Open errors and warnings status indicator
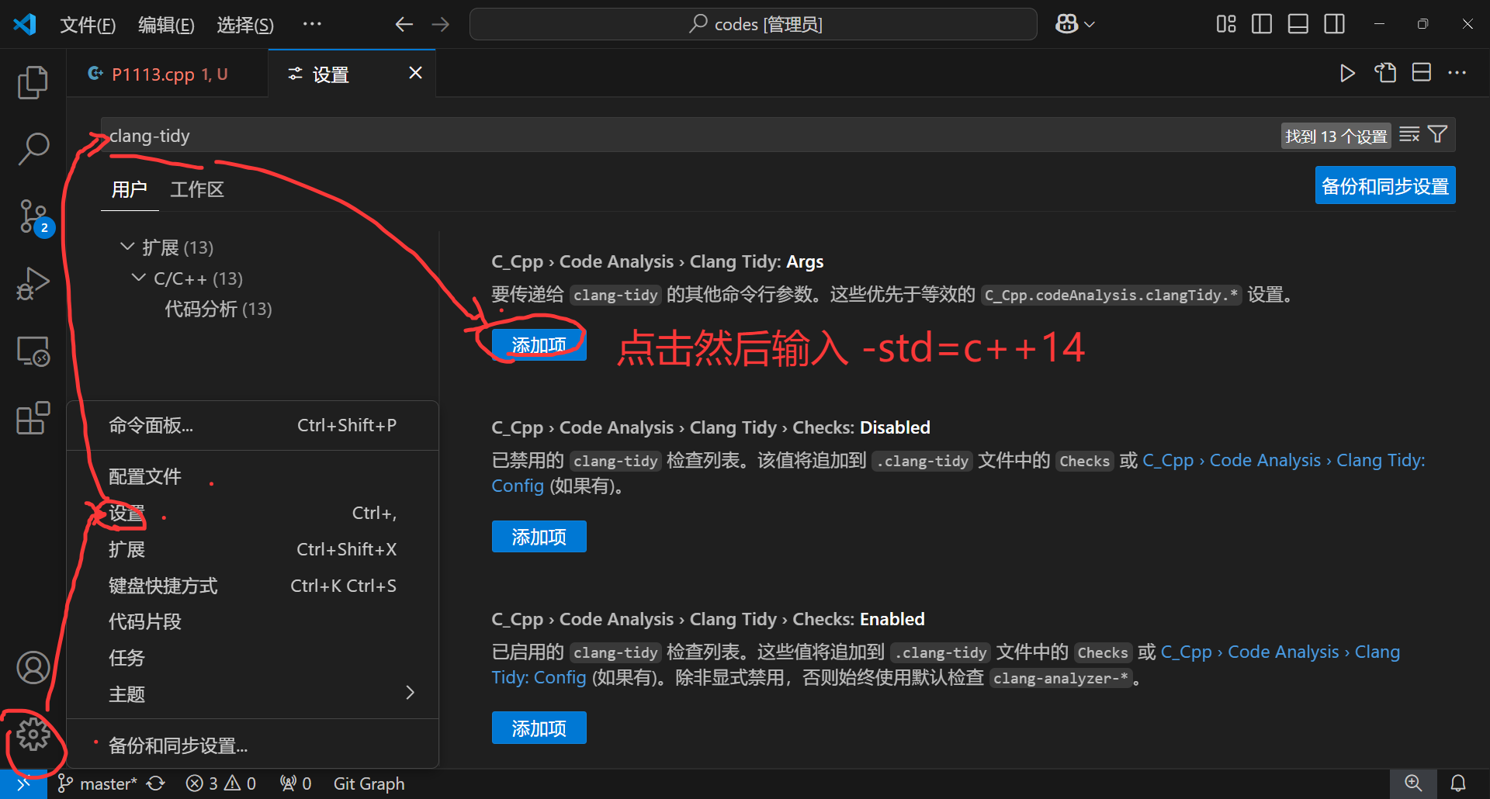 point(220,783)
